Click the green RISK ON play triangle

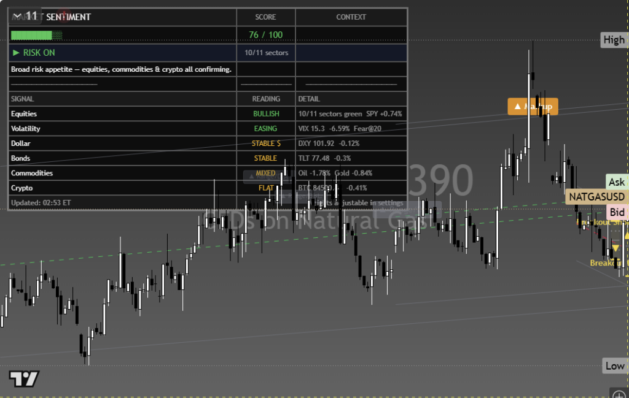(x=16, y=53)
